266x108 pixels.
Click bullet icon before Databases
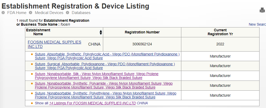coord(67,13)
